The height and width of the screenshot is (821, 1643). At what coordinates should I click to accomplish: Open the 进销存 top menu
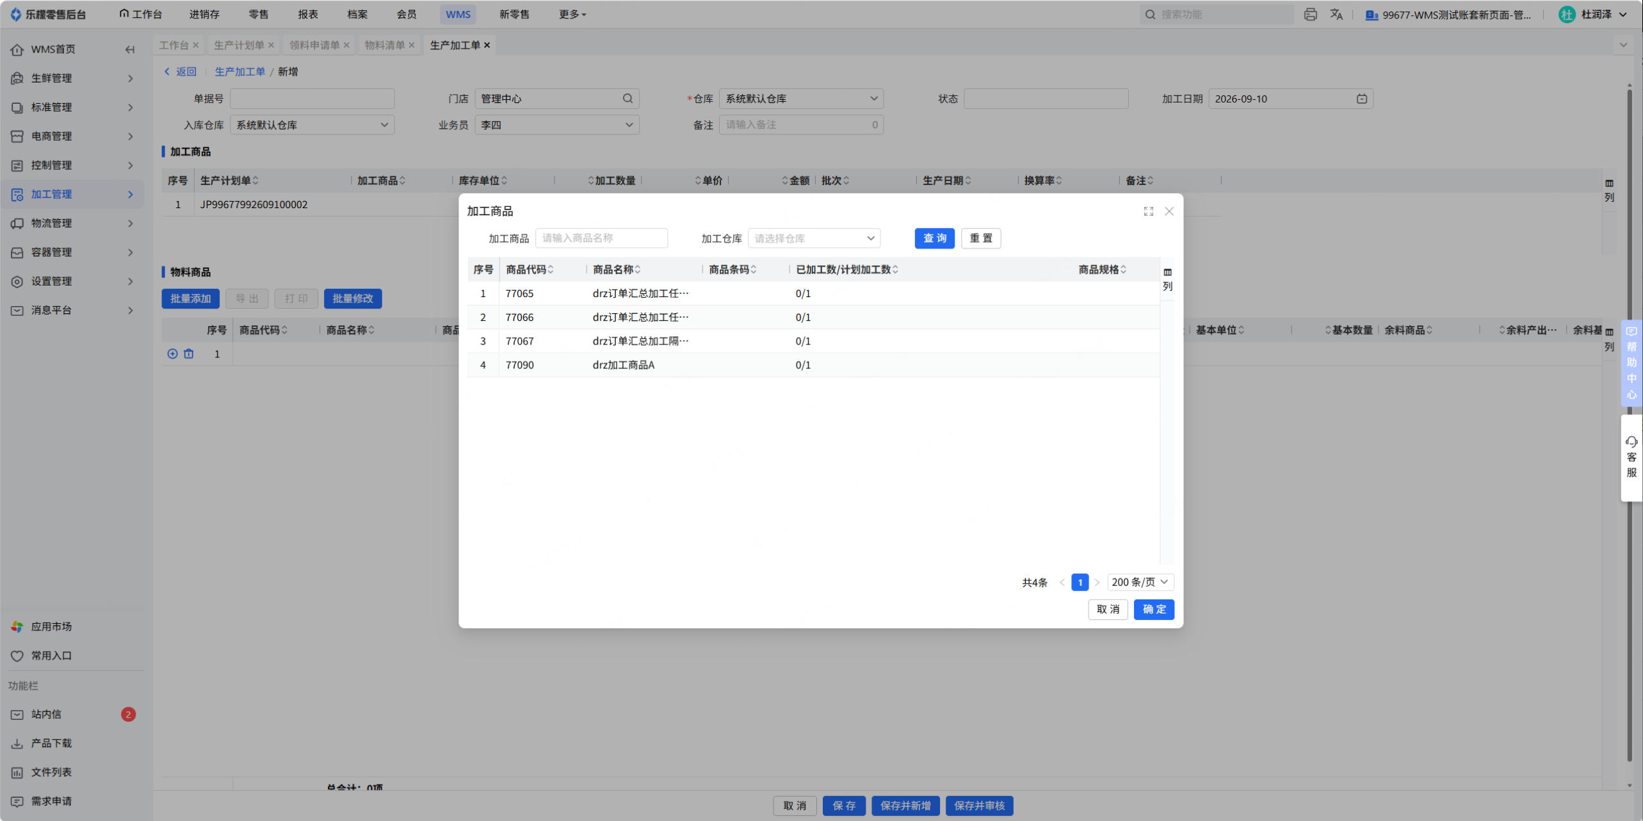(204, 14)
